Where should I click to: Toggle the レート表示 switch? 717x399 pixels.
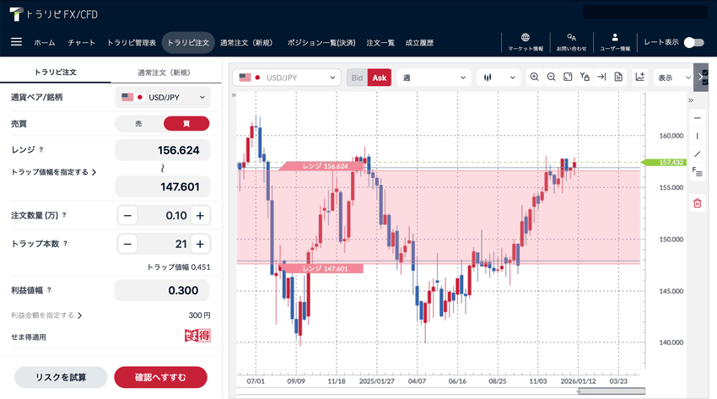(x=693, y=42)
